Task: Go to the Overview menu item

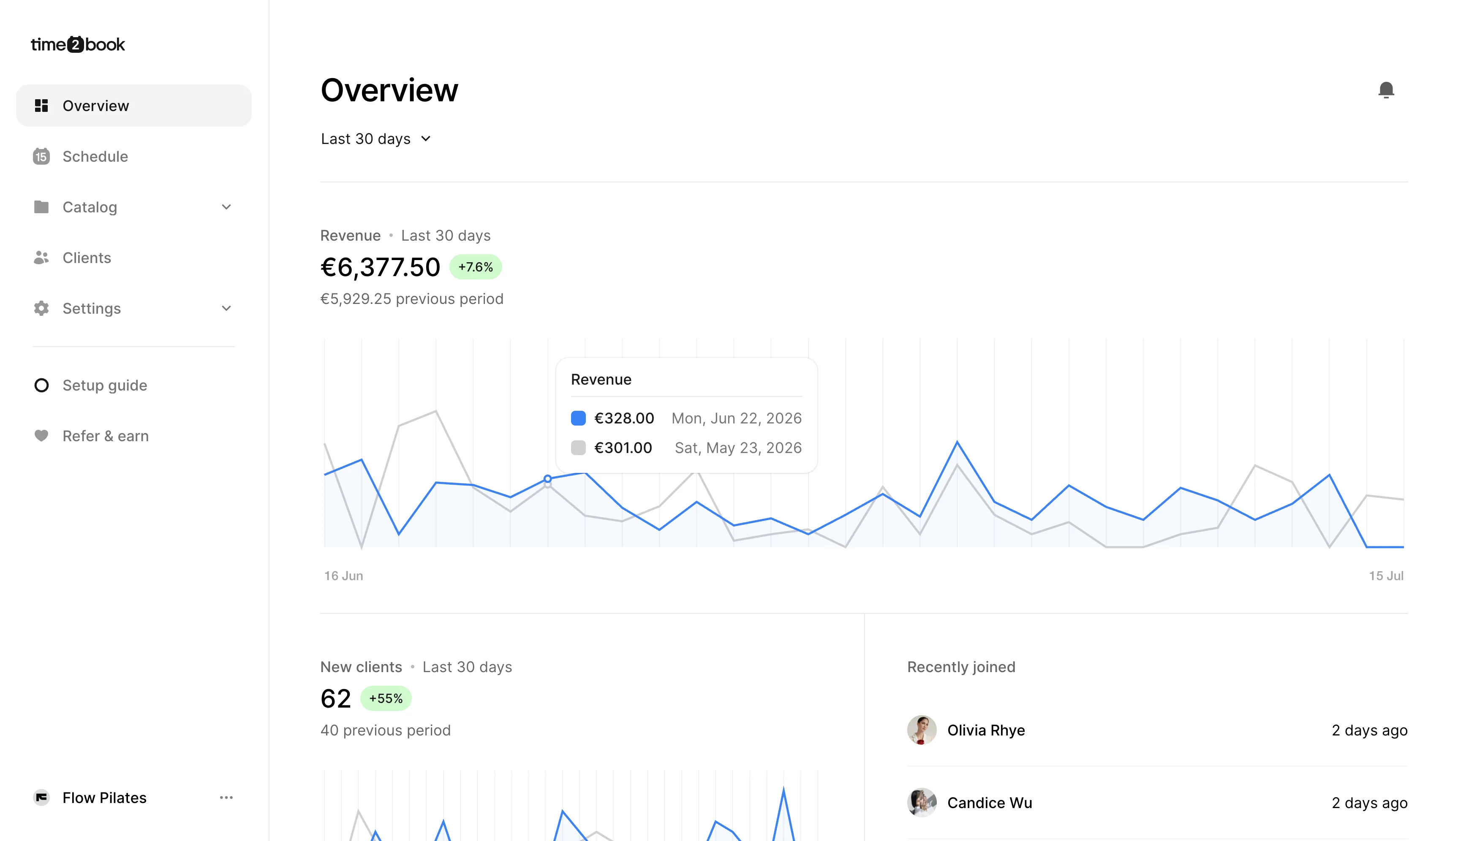Action: point(134,106)
